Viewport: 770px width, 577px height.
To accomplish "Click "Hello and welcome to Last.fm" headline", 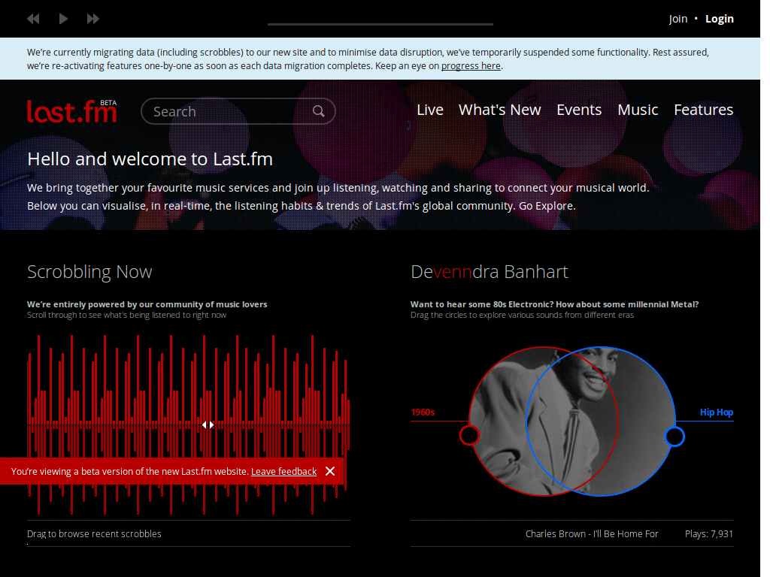I will tap(150, 159).
